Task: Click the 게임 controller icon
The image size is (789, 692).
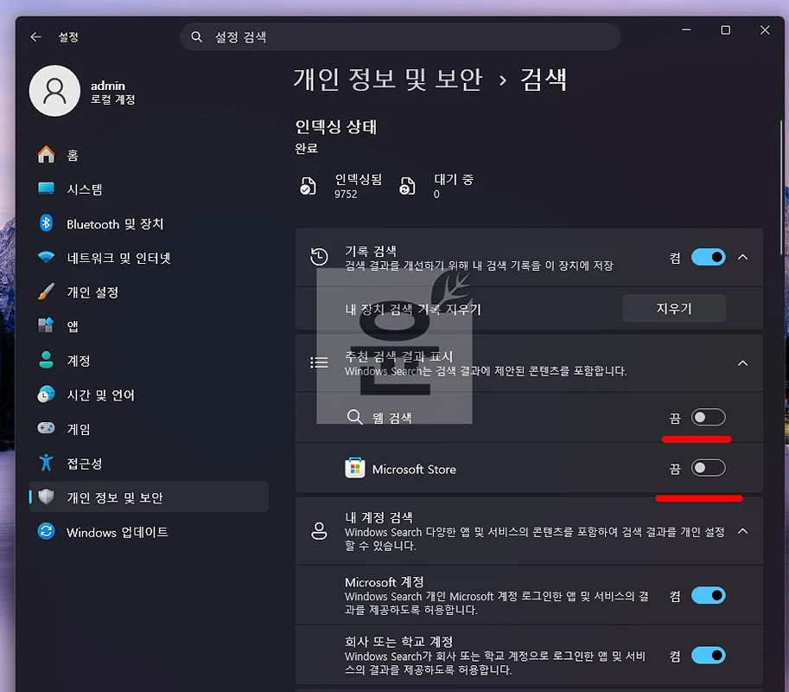Action: click(x=47, y=428)
